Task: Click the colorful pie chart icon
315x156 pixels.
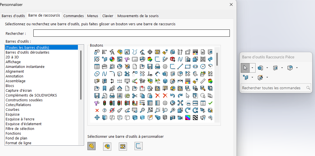Action: point(112,59)
